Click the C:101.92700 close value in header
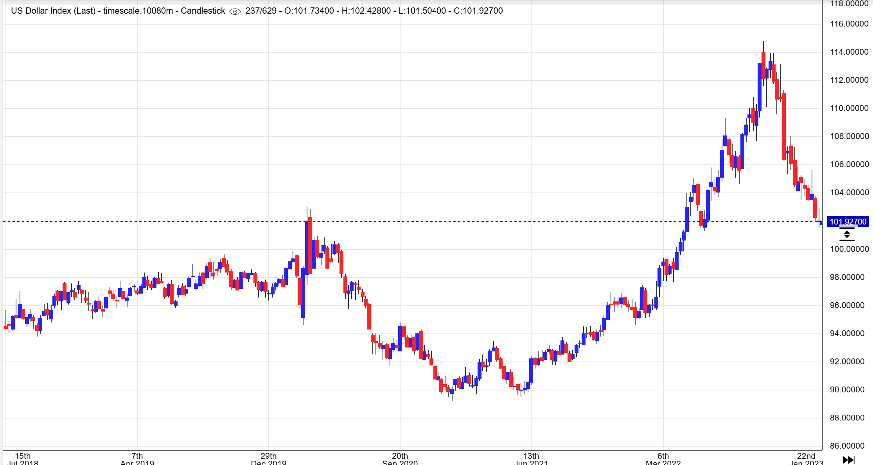The image size is (873, 465). [478, 11]
